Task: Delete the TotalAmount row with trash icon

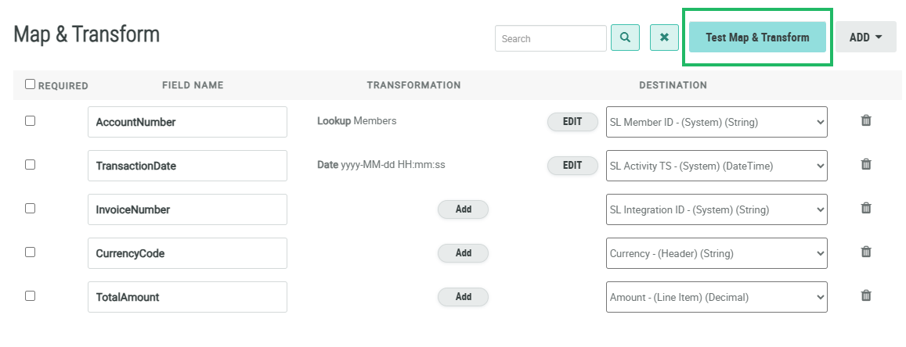Action: tap(866, 296)
